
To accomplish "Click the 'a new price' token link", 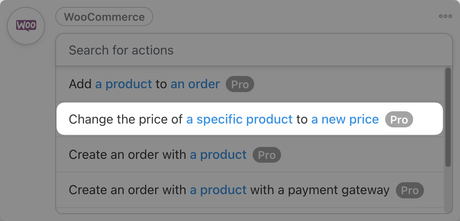I will (345, 119).
